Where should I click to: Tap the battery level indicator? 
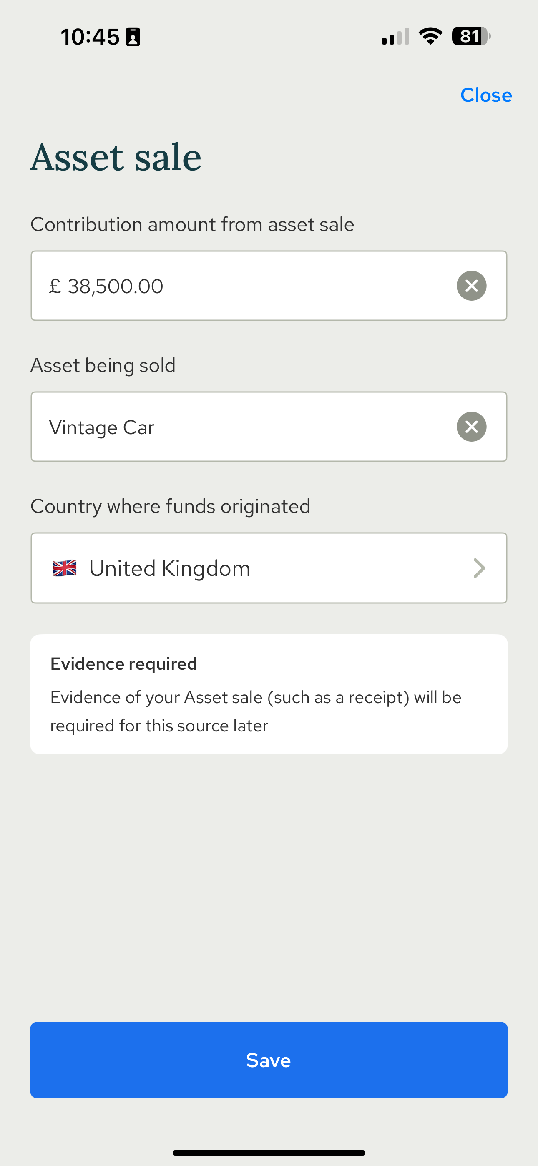click(x=470, y=36)
